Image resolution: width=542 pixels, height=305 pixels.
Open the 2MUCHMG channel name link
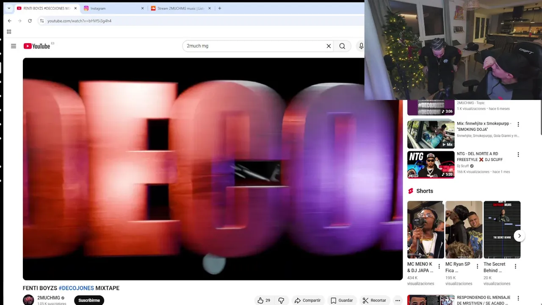click(x=49, y=298)
